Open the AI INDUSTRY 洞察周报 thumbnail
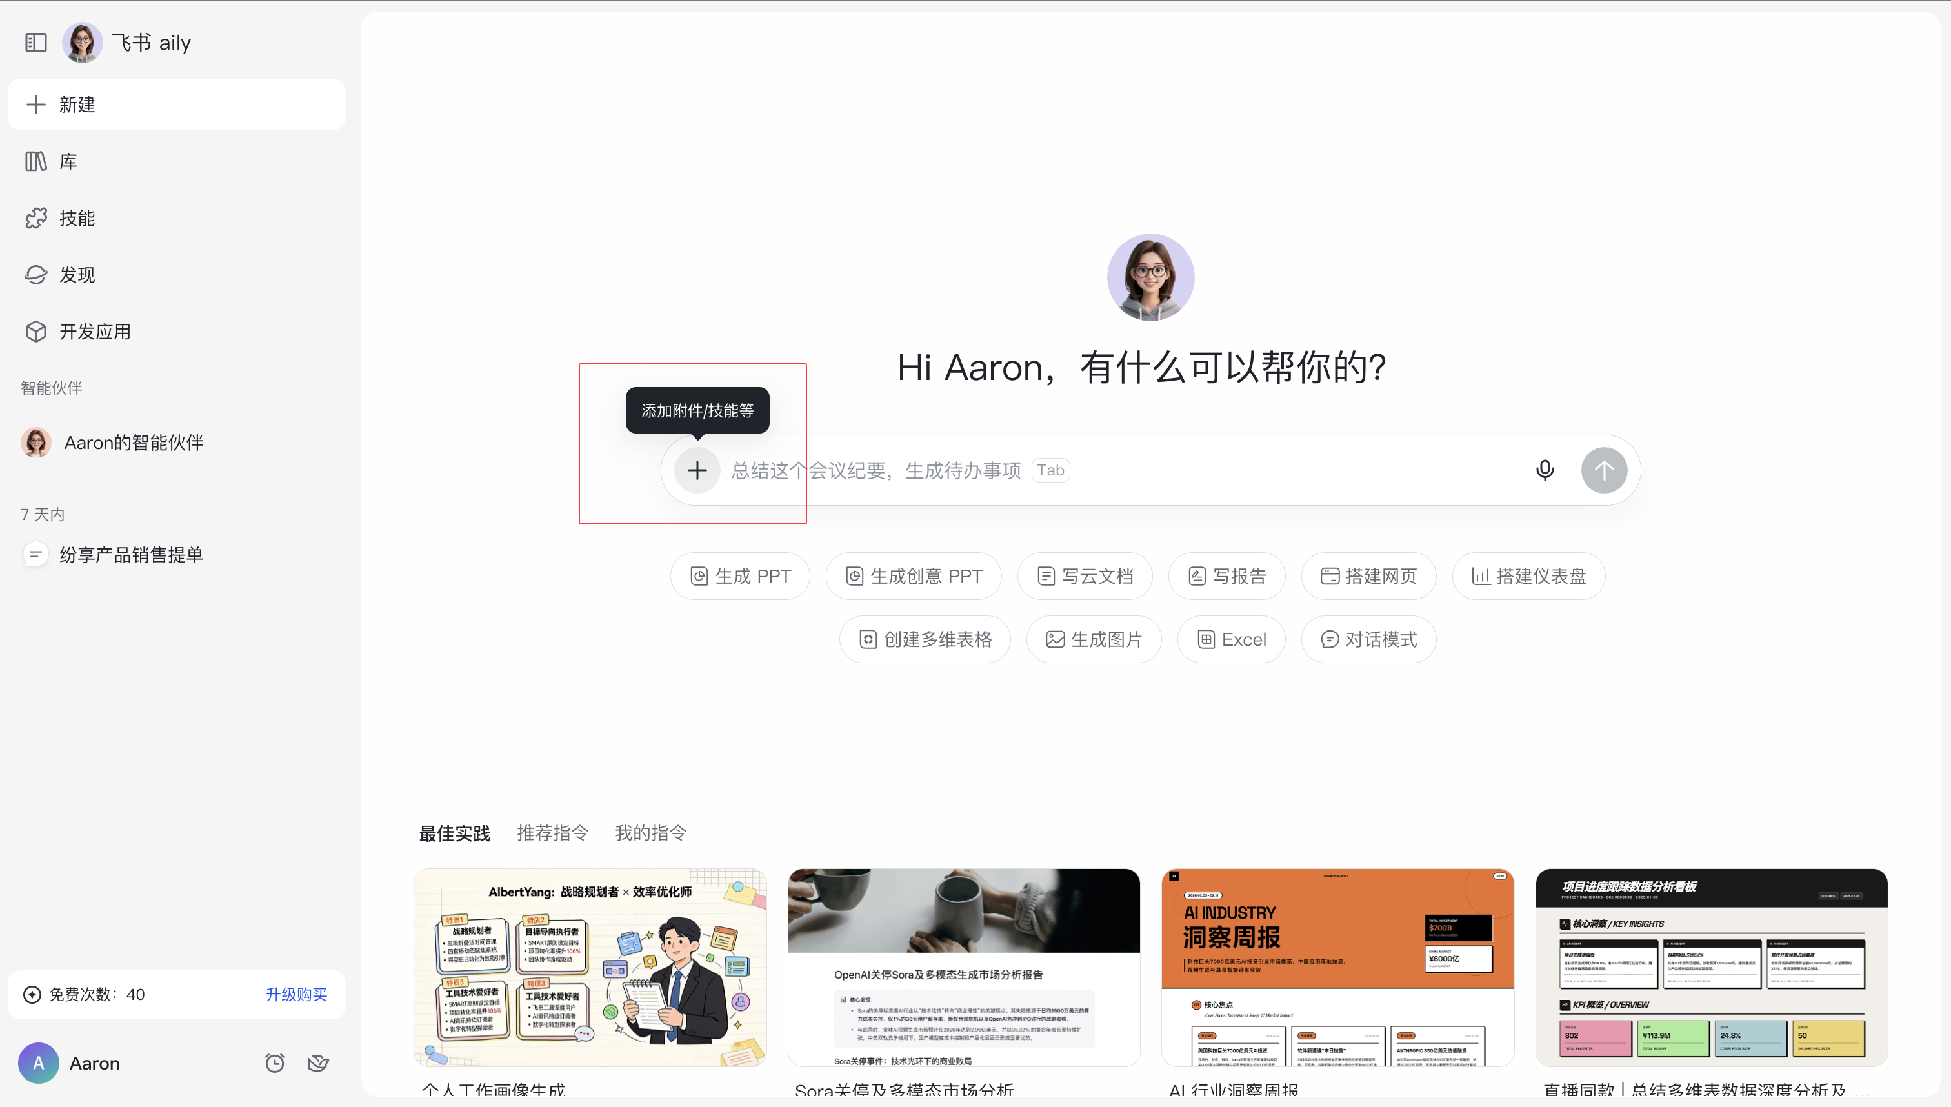The image size is (1951, 1107). 1337,967
